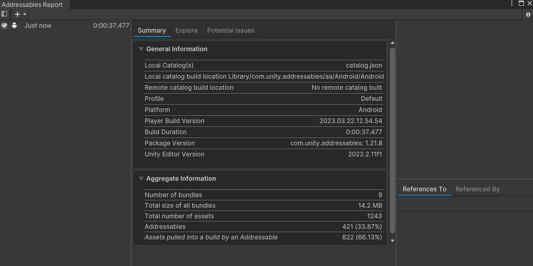Screen dimensions: 533x266
Task: Click the 'Local Catalog(s)' label
Action: (x=169, y=66)
